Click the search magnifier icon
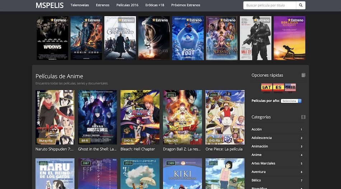Image resolution: width=341 pixels, height=189 pixels. click(x=301, y=5)
